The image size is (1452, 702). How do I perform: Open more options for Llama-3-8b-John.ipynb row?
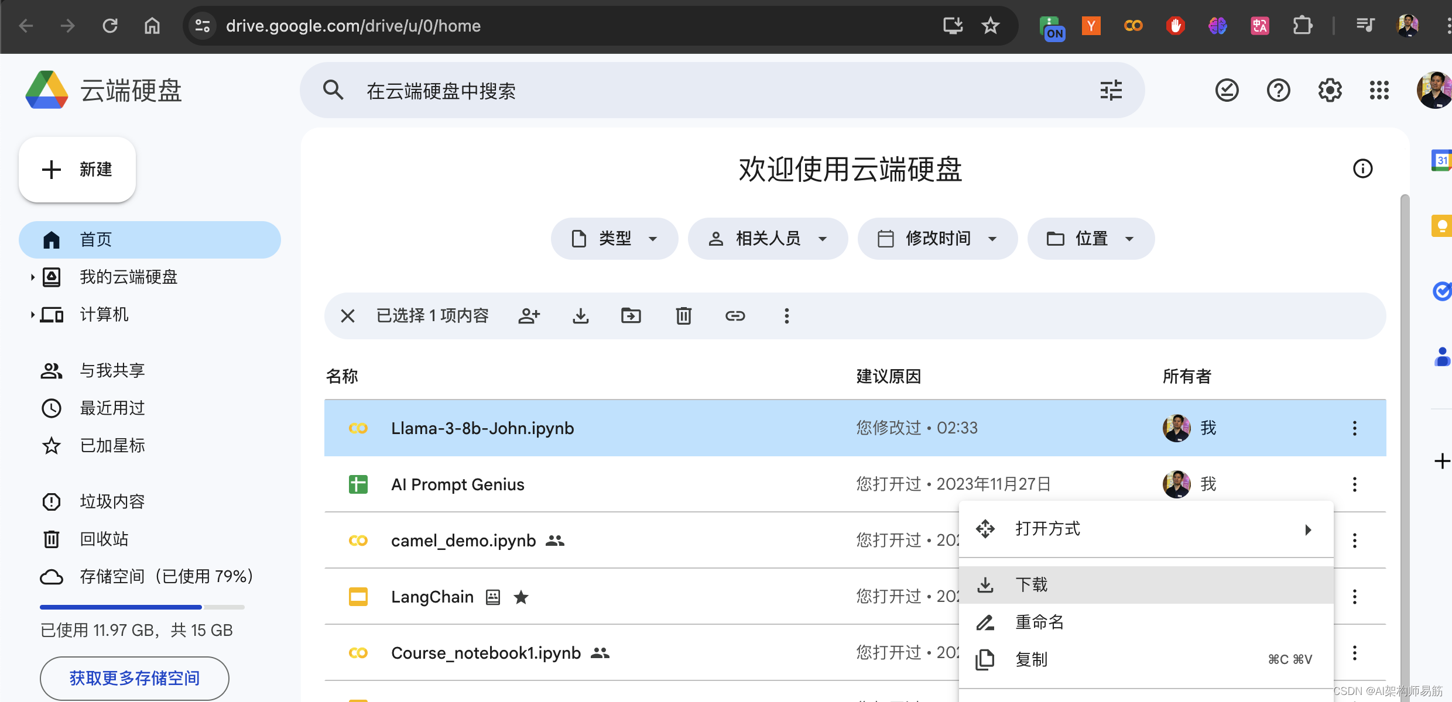tap(1354, 428)
